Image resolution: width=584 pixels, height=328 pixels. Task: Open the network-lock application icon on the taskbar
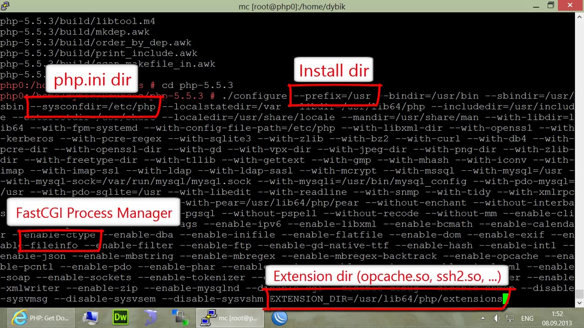point(180,318)
